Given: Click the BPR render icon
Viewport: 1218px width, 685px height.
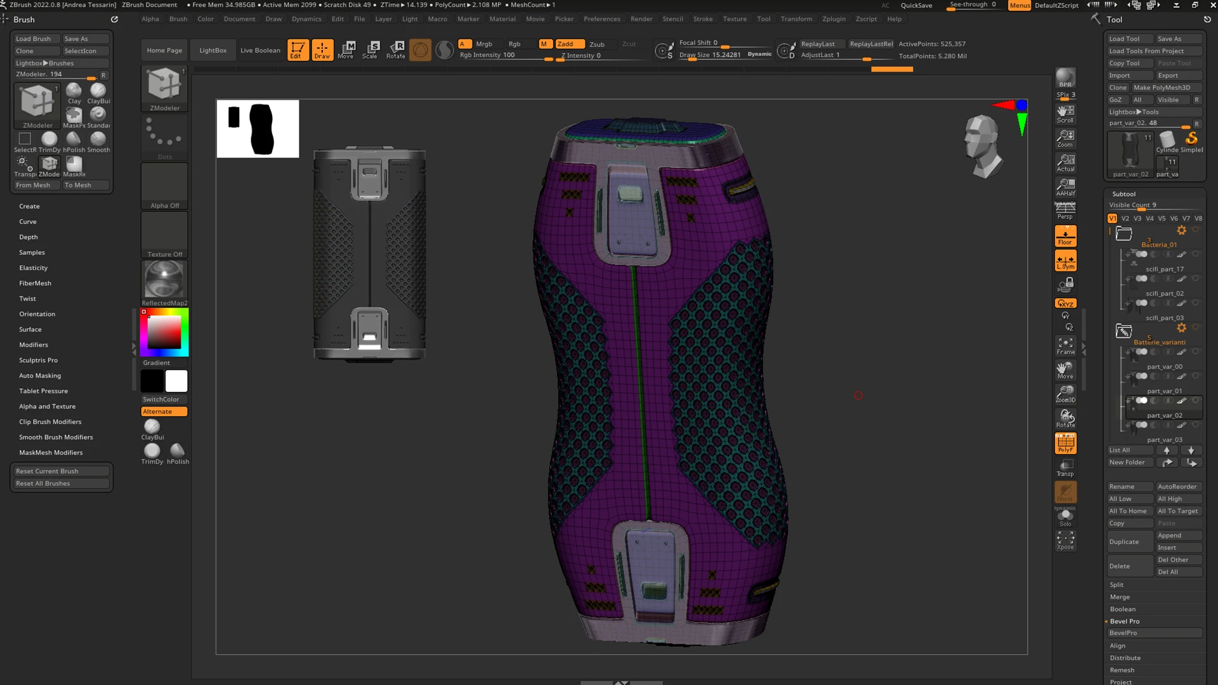Looking at the screenshot, I should 1065,79.
